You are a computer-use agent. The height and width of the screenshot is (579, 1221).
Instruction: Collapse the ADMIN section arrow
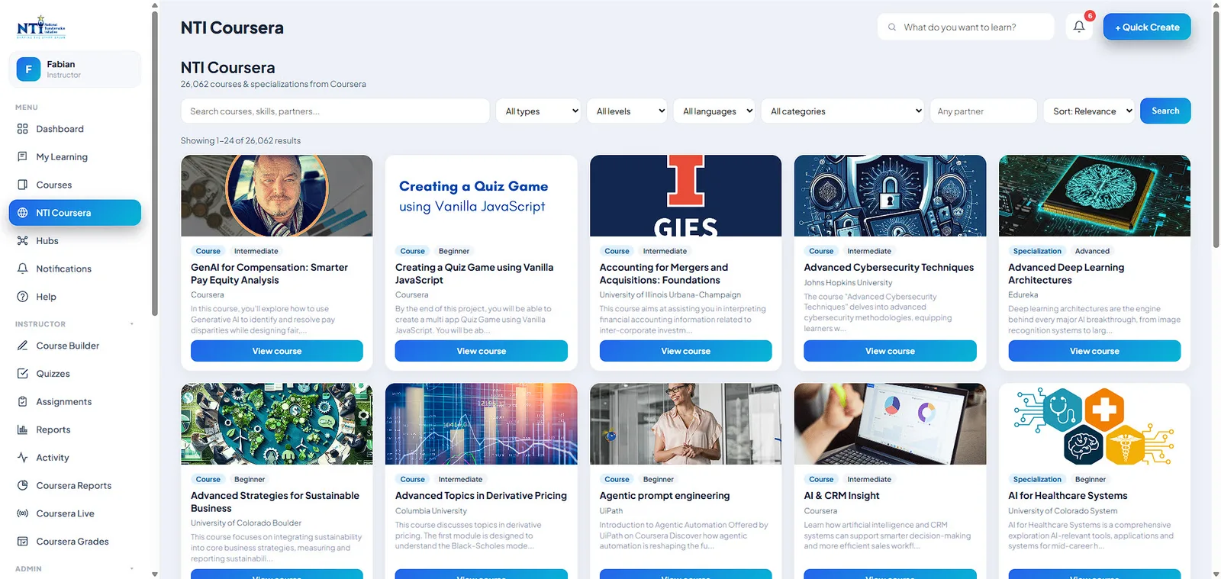(132, 569)
